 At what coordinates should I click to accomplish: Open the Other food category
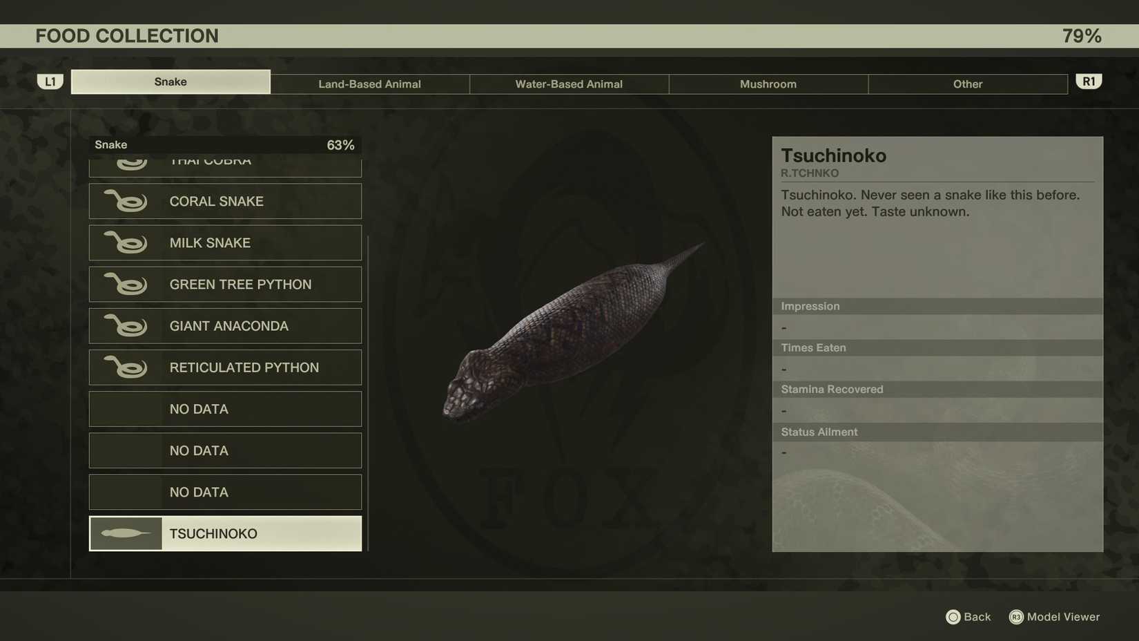pos(967,84)
